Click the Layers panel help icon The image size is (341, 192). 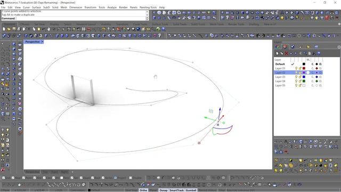(x=319, y=53)
